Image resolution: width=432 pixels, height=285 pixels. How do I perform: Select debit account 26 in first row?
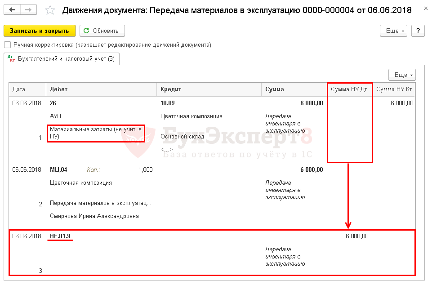pyautogui.click(x=53, y=103)
